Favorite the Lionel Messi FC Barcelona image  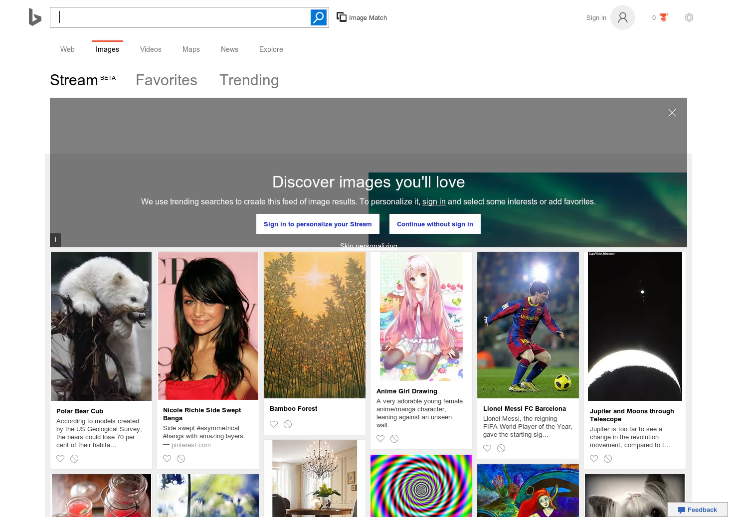coord(487,448)
